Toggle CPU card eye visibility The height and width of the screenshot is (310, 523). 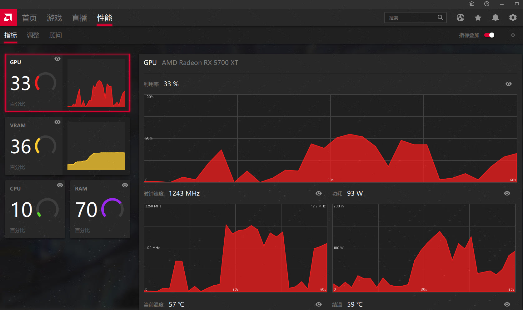60,185
